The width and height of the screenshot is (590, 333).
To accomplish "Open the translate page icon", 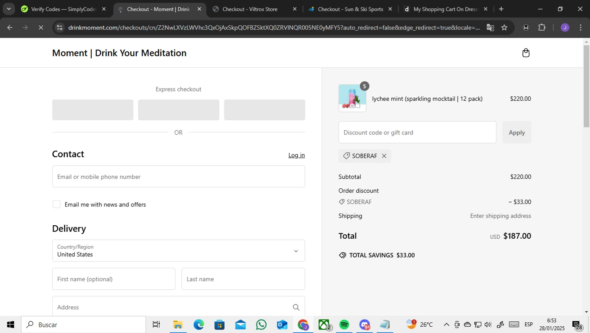I will pyautogui.click(x=490, y=28).
